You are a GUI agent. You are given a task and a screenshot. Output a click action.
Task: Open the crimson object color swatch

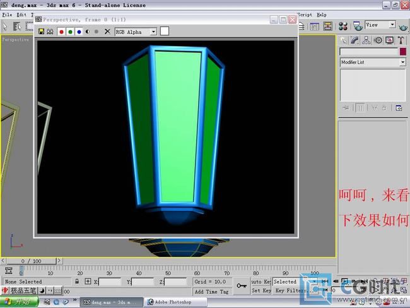403,52
